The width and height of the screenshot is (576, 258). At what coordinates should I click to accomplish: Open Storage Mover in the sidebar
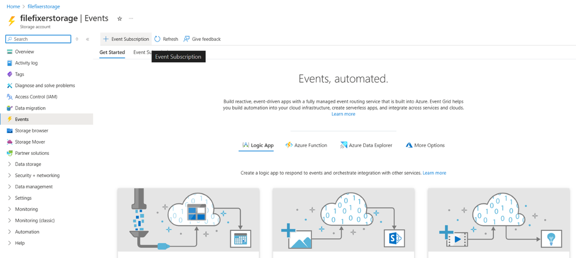(x=46, y=142)
